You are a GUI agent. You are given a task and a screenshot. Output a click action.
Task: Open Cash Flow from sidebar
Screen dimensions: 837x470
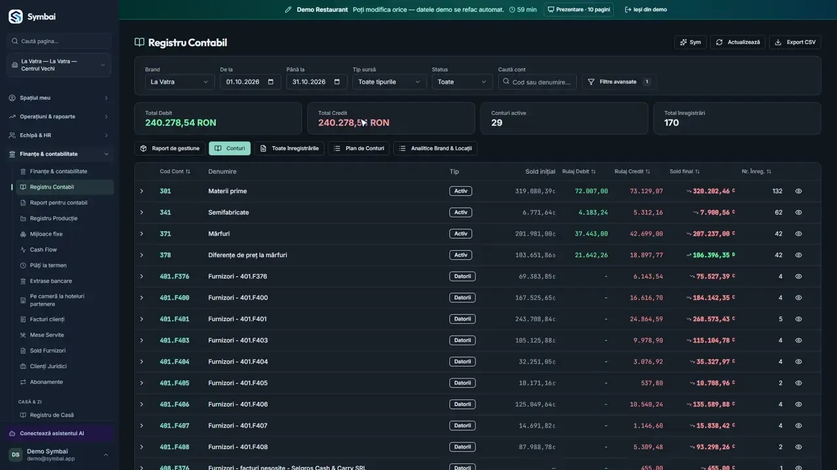[x=43, y=249]
